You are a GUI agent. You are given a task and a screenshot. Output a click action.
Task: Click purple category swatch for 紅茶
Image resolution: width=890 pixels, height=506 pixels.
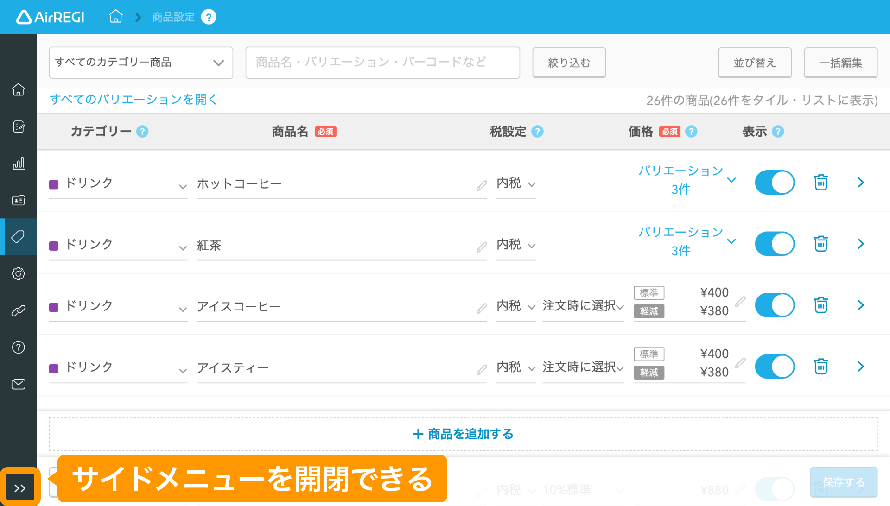54,246
